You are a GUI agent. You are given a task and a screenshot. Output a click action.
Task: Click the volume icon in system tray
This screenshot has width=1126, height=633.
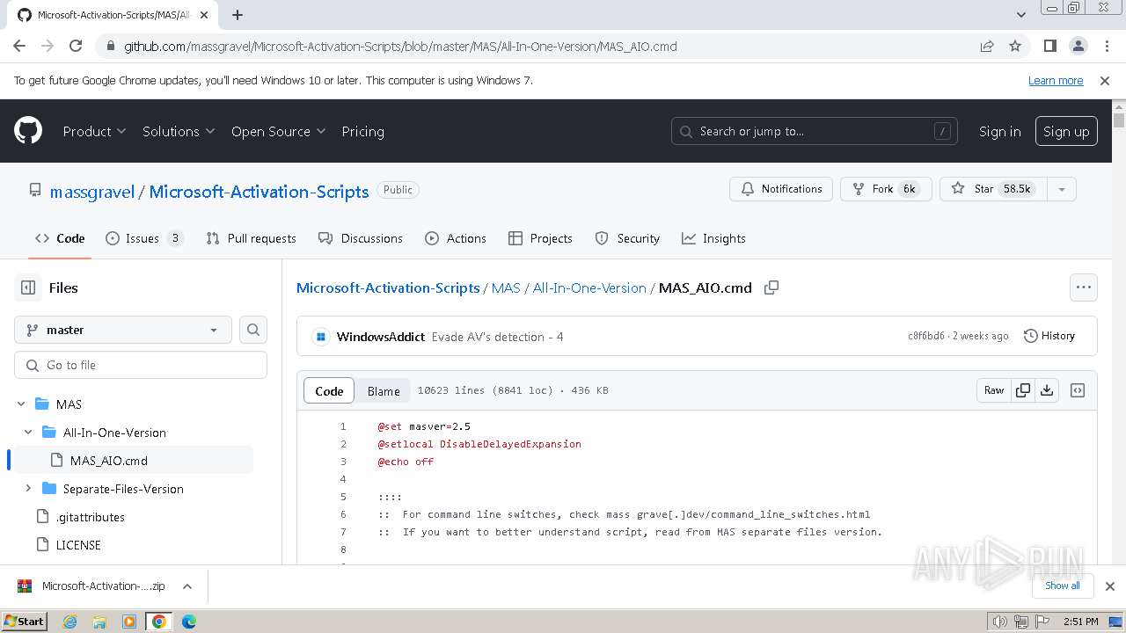pyautogui.click(x=999, y=622)
